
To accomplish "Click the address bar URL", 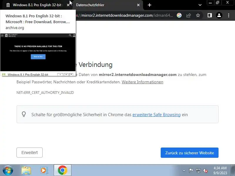I will coord(124,15).
